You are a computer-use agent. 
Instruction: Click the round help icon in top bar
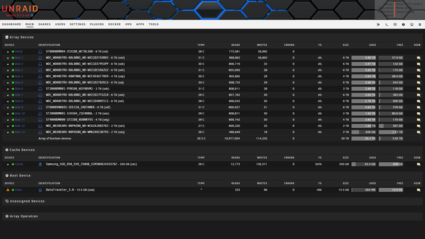pyautogui.click(x=403, y=25)
